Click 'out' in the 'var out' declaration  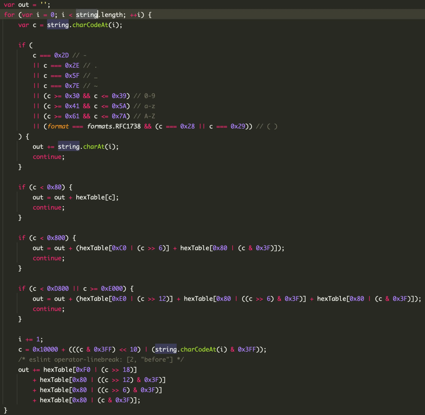click(24, 5)
